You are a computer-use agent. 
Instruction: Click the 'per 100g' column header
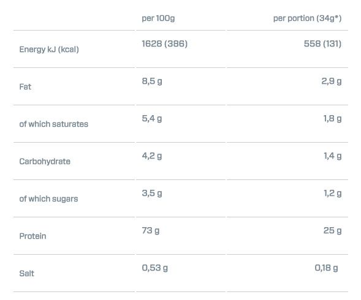click(x=158, y=18)
